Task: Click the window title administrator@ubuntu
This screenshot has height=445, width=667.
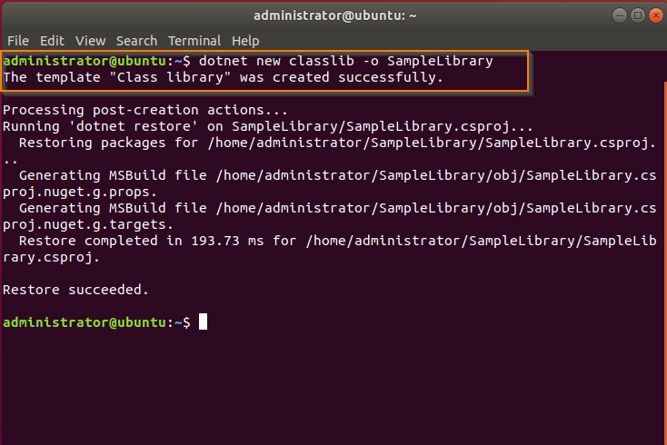Action: point(334,15)
